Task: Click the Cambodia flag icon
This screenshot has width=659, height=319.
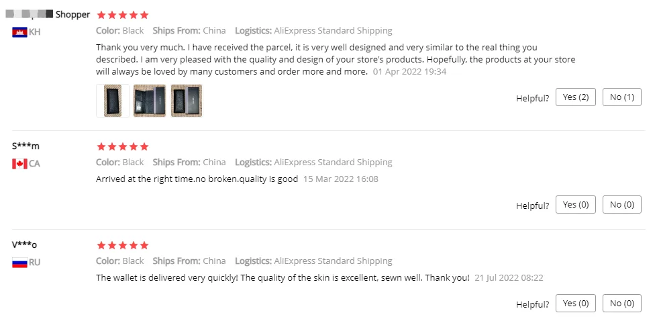Action: [19, 32]
